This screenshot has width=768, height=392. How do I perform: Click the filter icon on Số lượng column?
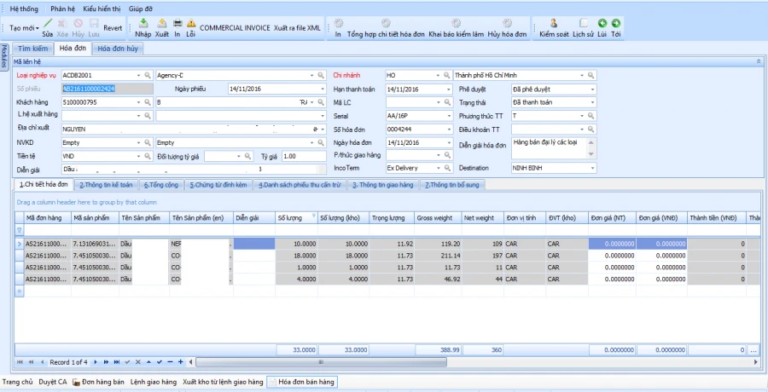[313, 216]
